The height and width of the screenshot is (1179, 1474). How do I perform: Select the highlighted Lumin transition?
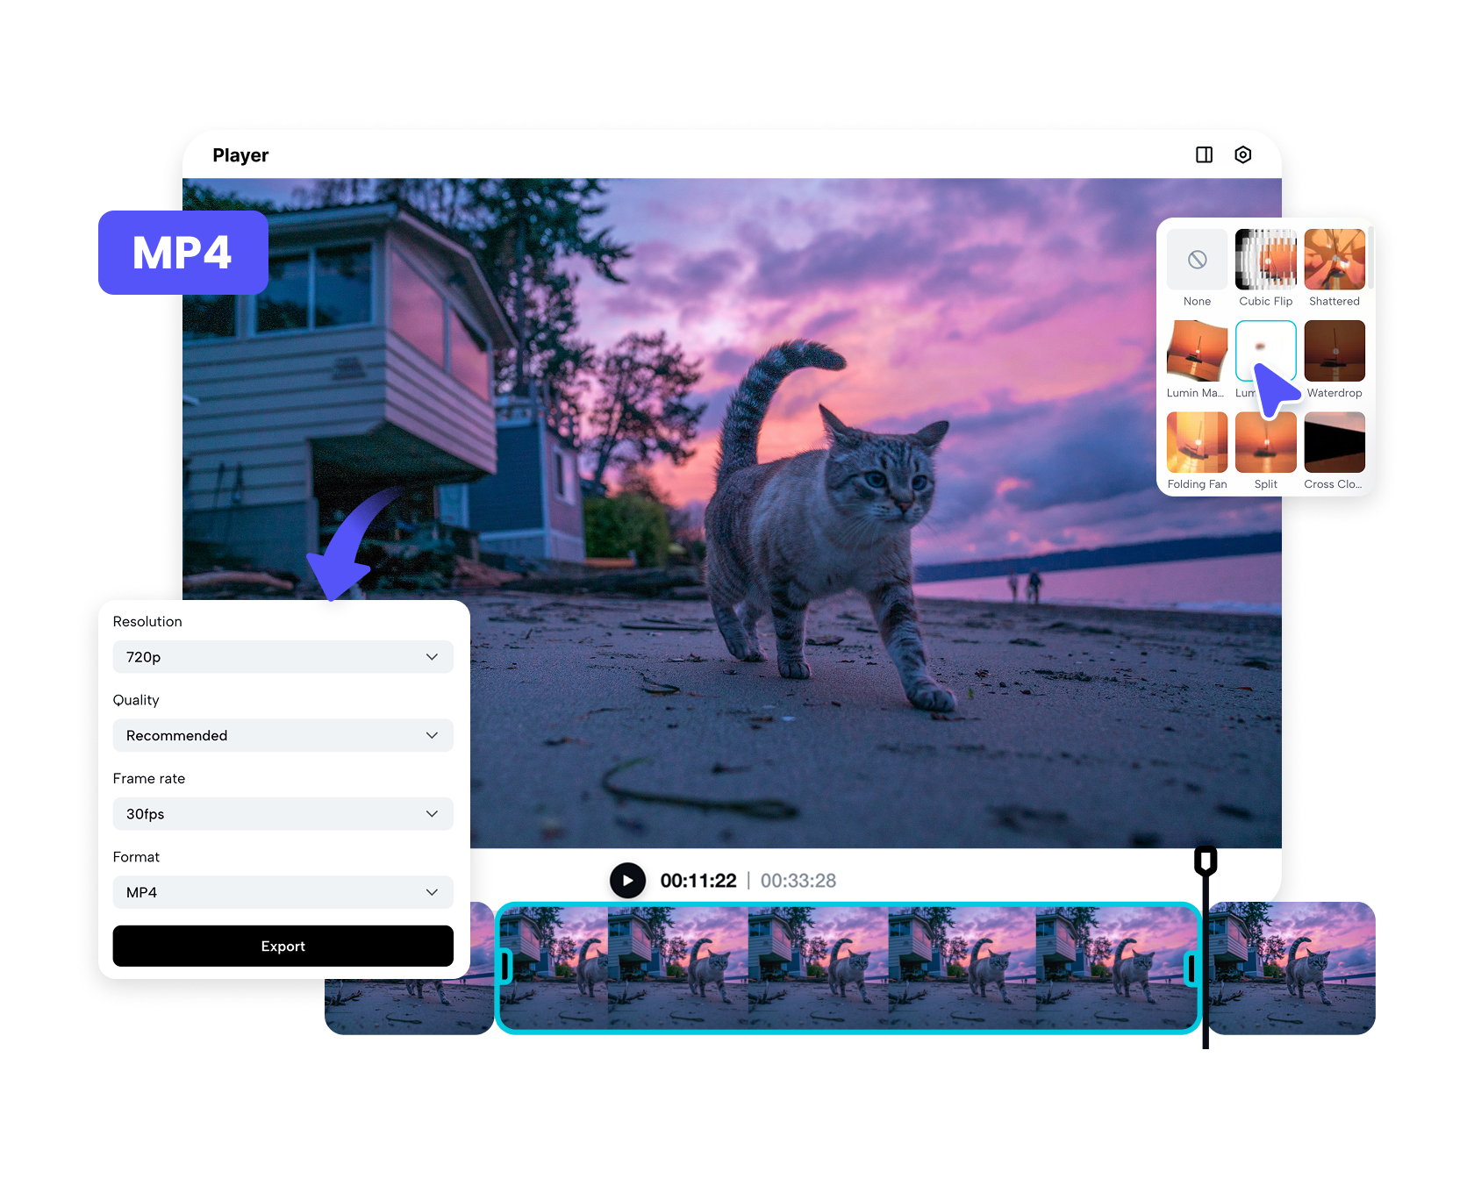tap(1265, 352)
